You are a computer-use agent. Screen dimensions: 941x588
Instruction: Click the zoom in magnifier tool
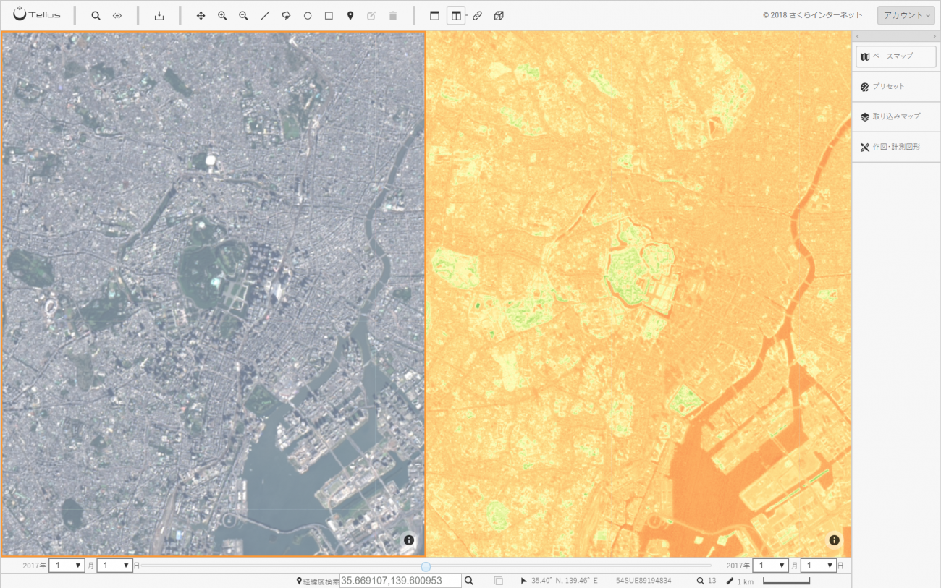(x=222, y=15)
